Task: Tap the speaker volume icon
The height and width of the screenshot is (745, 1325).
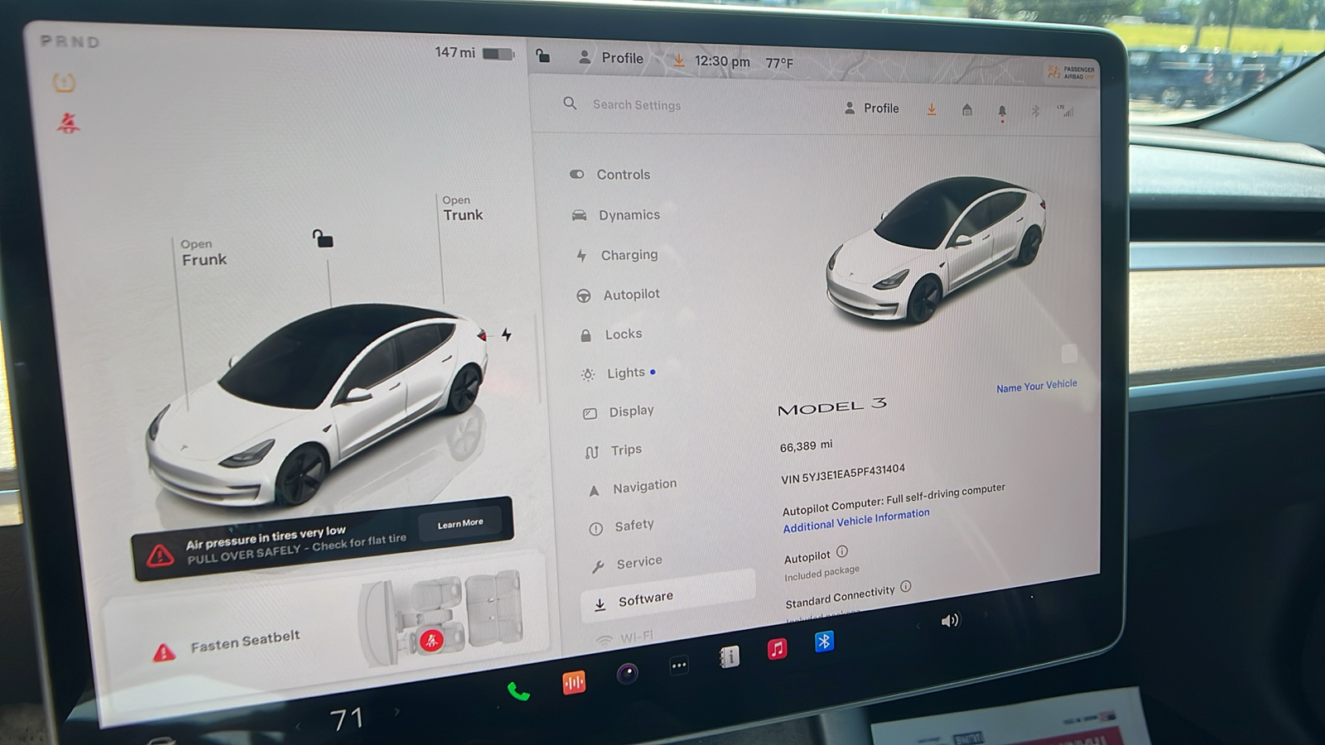Action: coord(950,620)
